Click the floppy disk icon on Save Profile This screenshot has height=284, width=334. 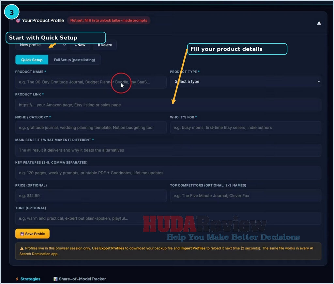pos(22,234)
